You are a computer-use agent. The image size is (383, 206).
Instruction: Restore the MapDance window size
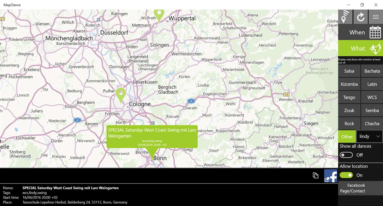click(x=362, y=5)
